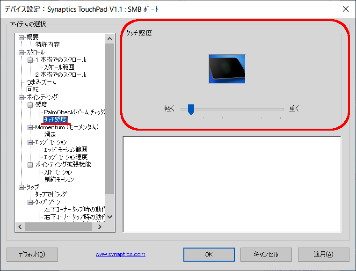356x271 pixels.
Task: Click tree scroll down arrow
Action: [109, 217]
